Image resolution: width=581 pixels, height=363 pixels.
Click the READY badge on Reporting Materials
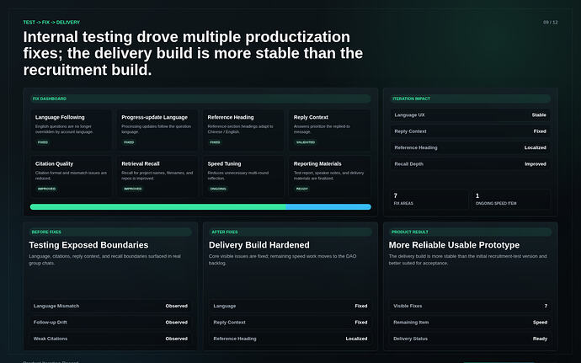click(302, 189)
